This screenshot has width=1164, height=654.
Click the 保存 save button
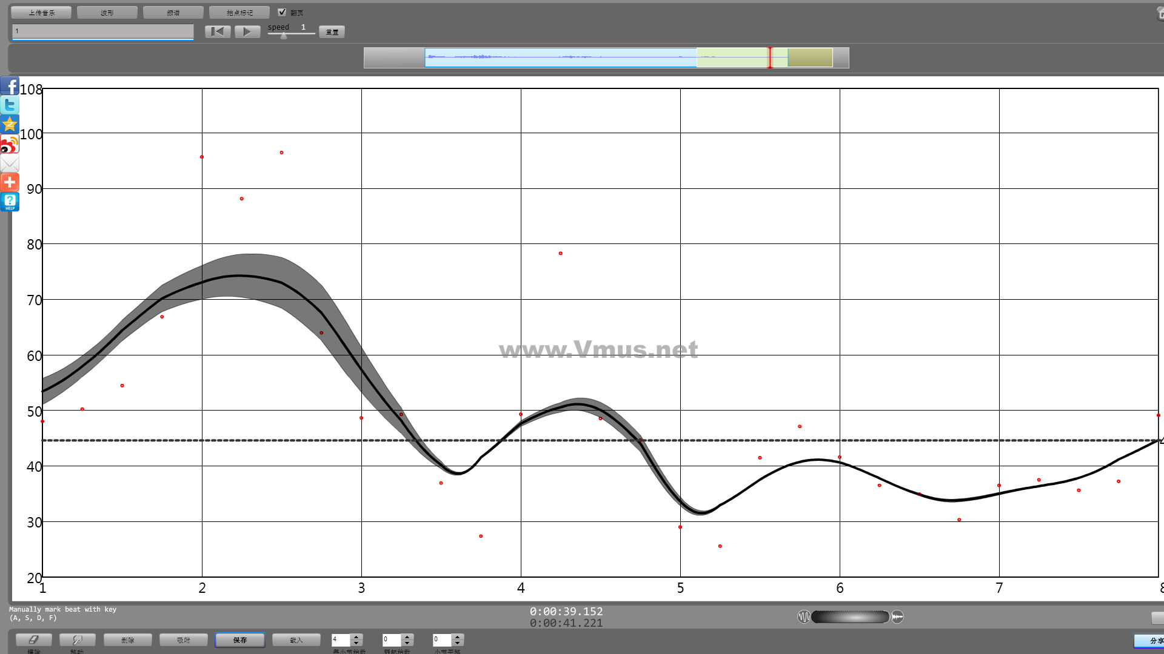click(240, 640)
